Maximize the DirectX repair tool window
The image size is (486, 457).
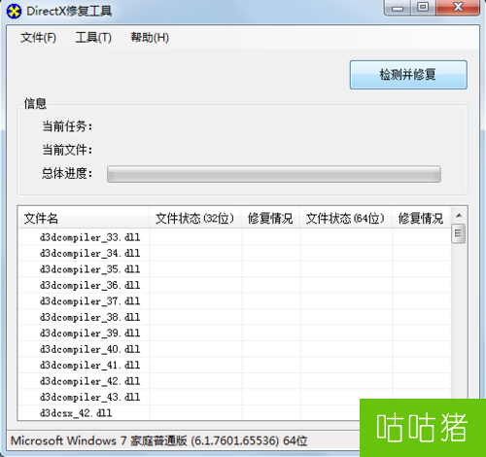pyautogui.click(x=423, y=7)
